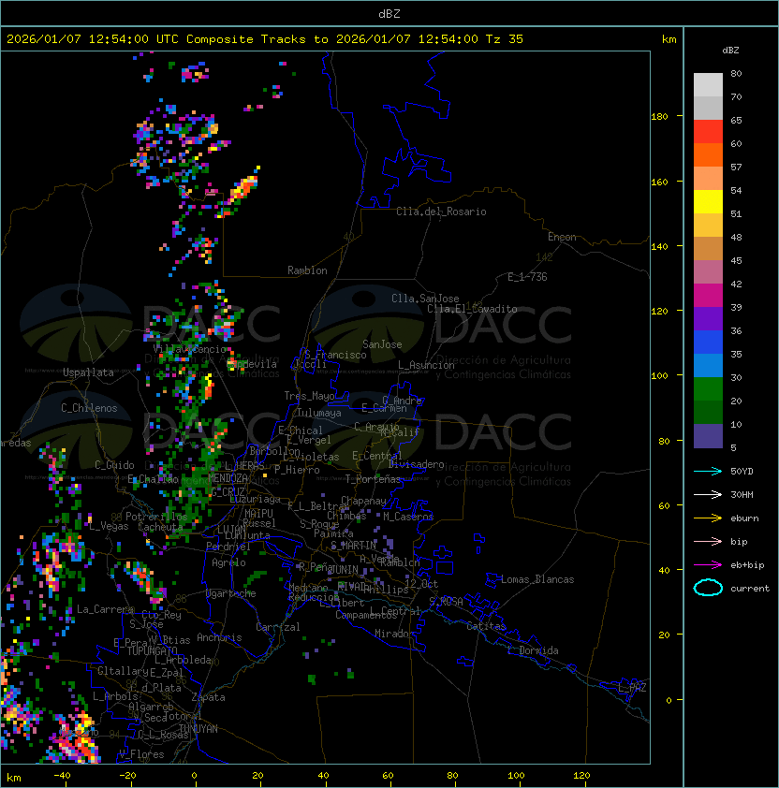This screenshot has height=788, width=779.
Task: Select the red 60-65 dBZ legend swatch
Action: coord(708,132)
